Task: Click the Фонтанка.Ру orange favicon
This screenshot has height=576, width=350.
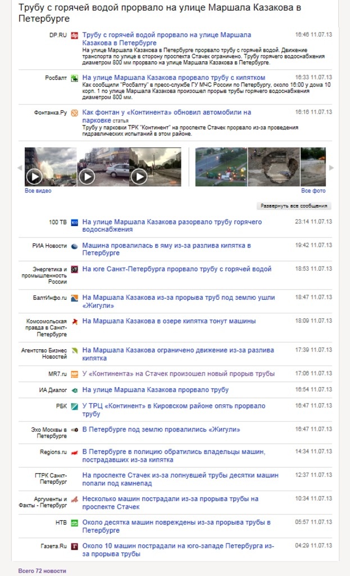Action: click(74, 112)
